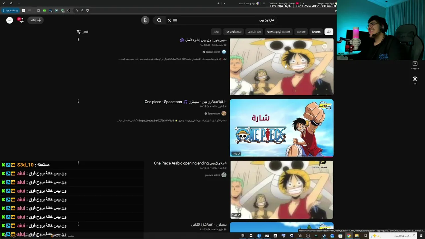Open the SpacePower video thumbnail

[x=282, y=67]
